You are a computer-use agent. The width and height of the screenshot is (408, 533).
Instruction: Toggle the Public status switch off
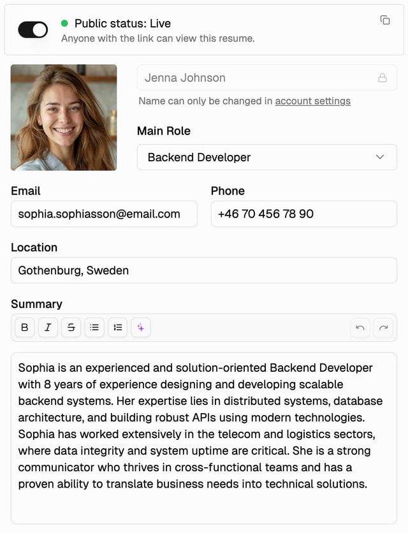33,30
